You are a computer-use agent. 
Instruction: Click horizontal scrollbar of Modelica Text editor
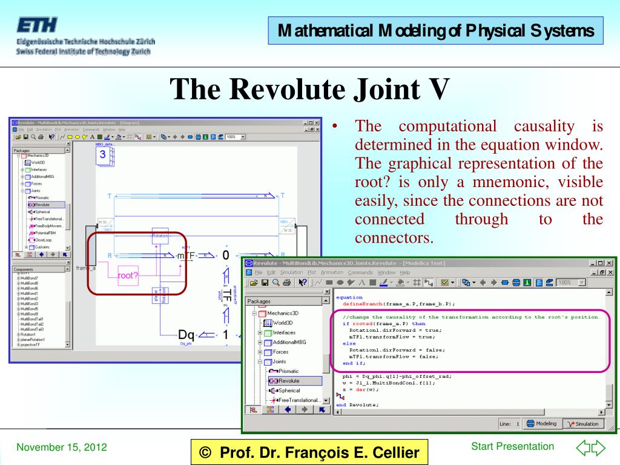469,412
